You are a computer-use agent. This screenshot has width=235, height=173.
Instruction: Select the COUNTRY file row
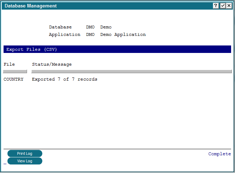tap(14, 79)
